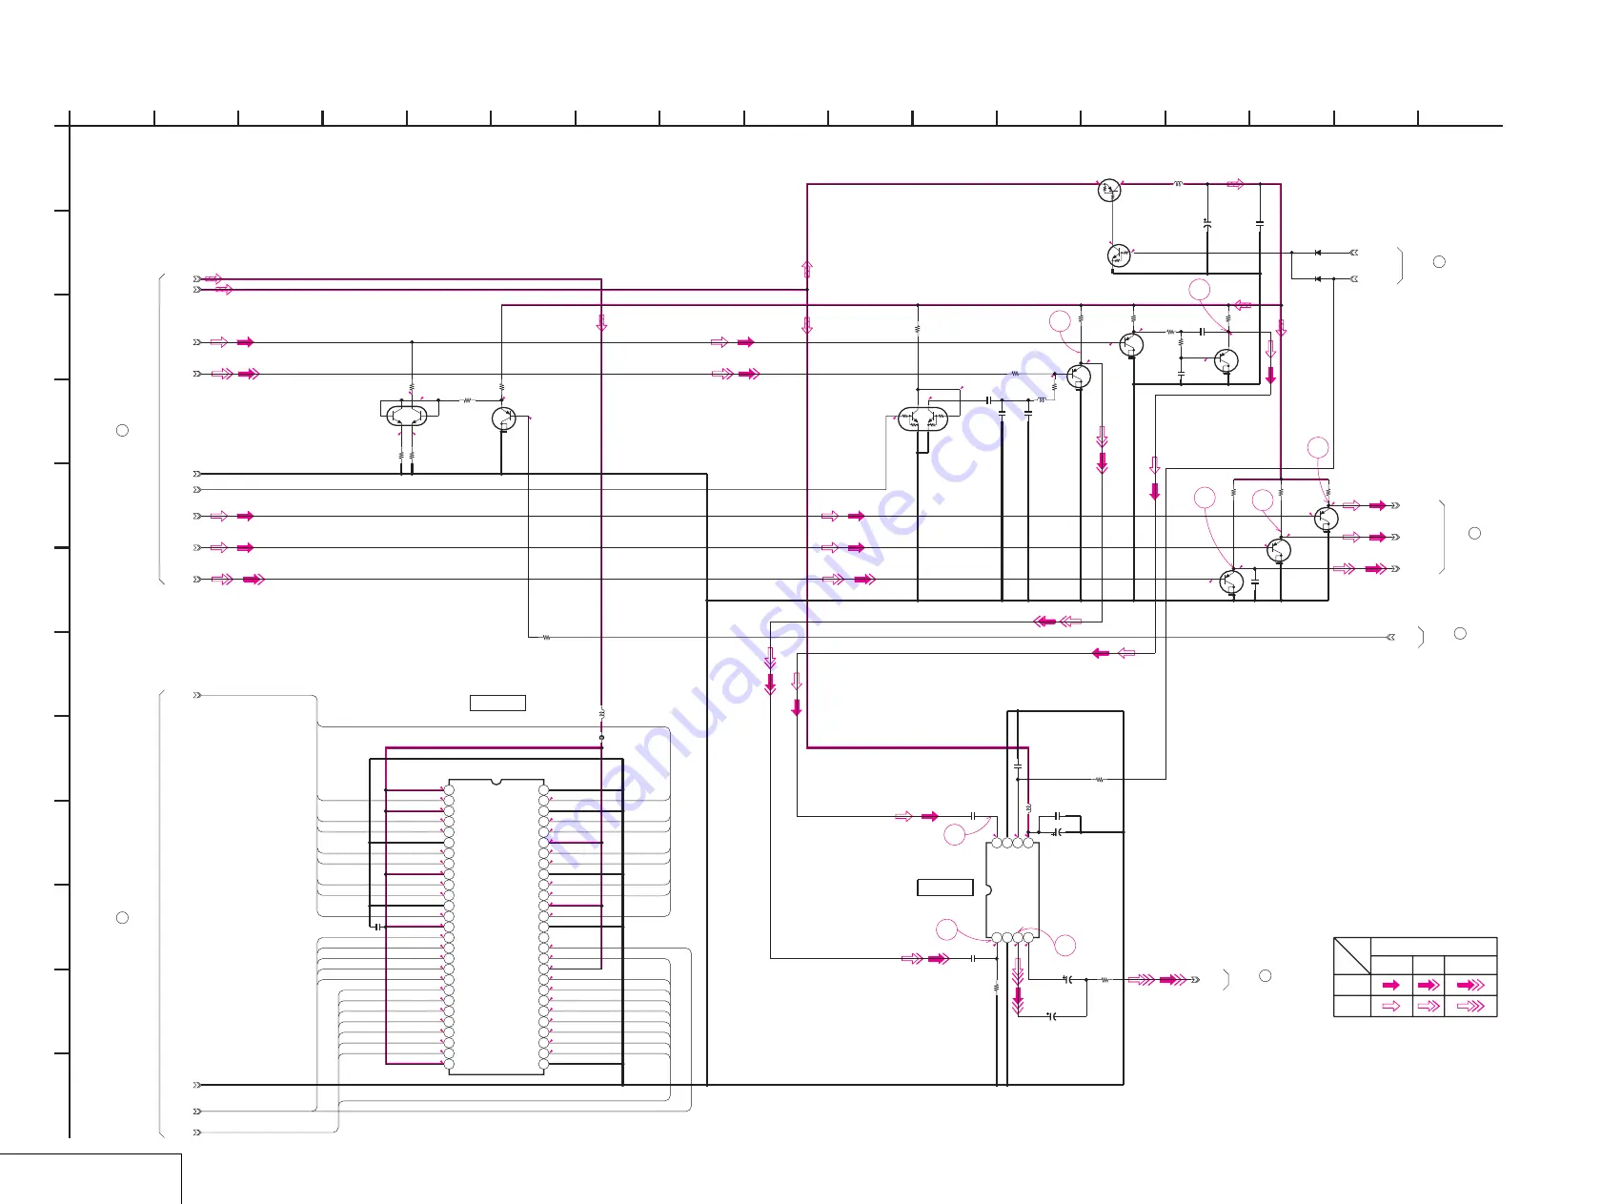Click the empty label box beside the eight-pin IC
The image size is (1601, 1204).
[x=944, y=888]
